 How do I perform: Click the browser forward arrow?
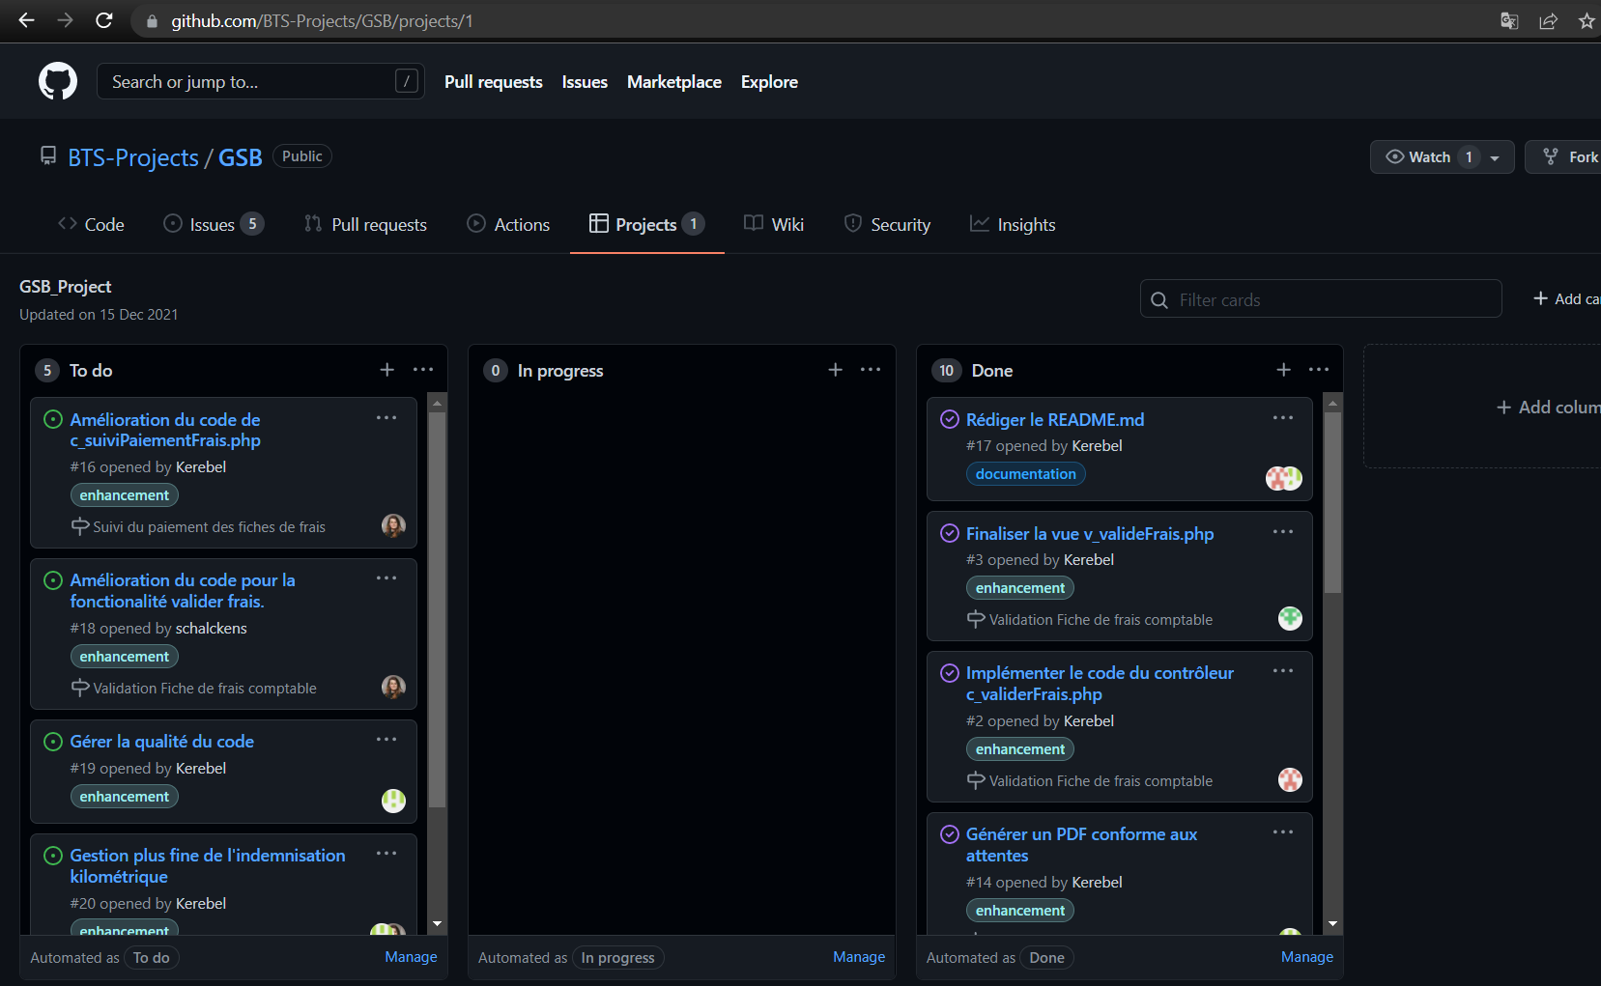(x=65, y=20)
